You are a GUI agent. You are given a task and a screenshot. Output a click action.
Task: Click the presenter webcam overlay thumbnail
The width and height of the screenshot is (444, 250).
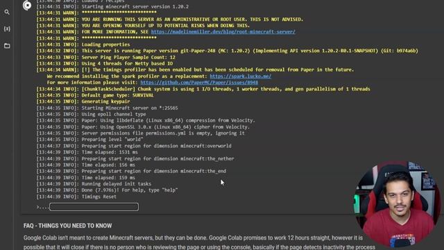[398, 204]
